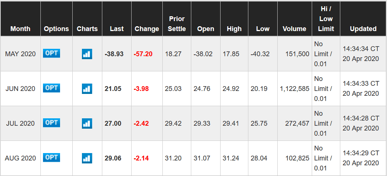This screenshot has width=387, height=176.
Task: Click the OPT button for MAY 2020
Action: coord(52,53)
